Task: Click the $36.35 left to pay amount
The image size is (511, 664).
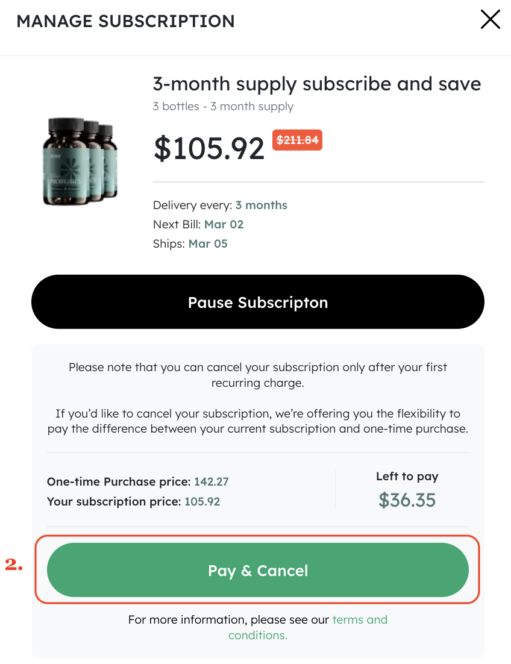Action: (407, 500)
